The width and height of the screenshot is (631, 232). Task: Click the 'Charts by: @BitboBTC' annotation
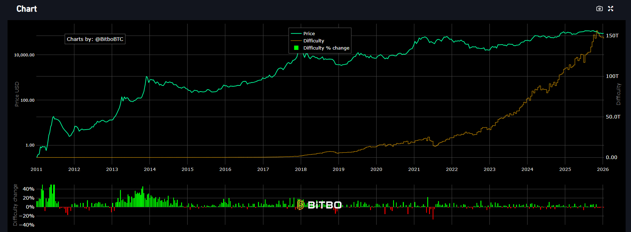click(95, 39)
